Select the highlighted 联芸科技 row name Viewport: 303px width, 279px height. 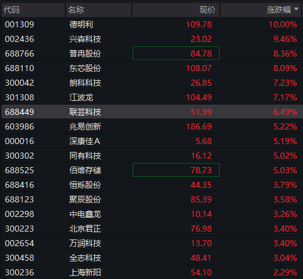point(85,112)
